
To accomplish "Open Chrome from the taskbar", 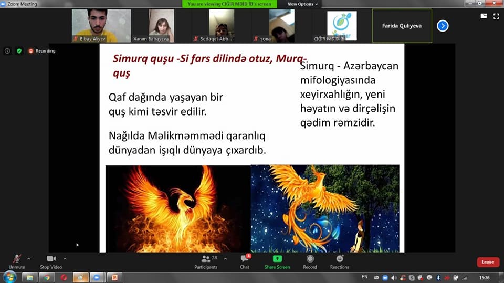I will point(47,277).
